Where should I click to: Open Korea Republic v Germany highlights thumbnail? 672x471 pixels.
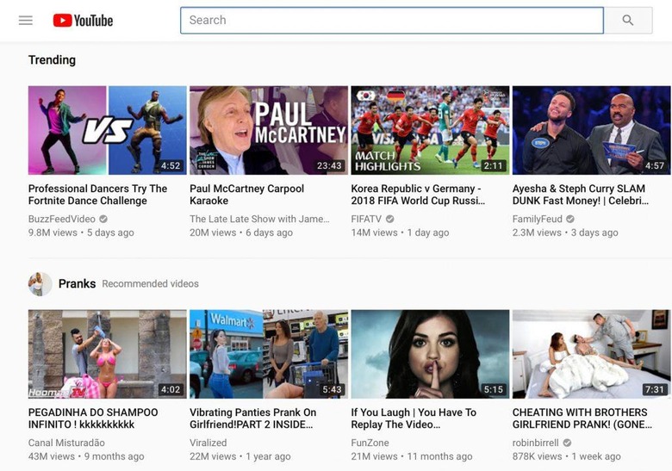430,130
